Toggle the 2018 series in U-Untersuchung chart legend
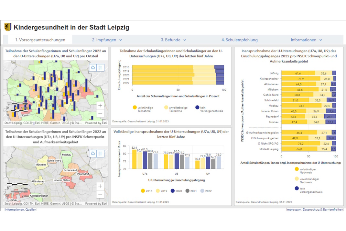Screen dimensions: 346x231 coord(143,191)
